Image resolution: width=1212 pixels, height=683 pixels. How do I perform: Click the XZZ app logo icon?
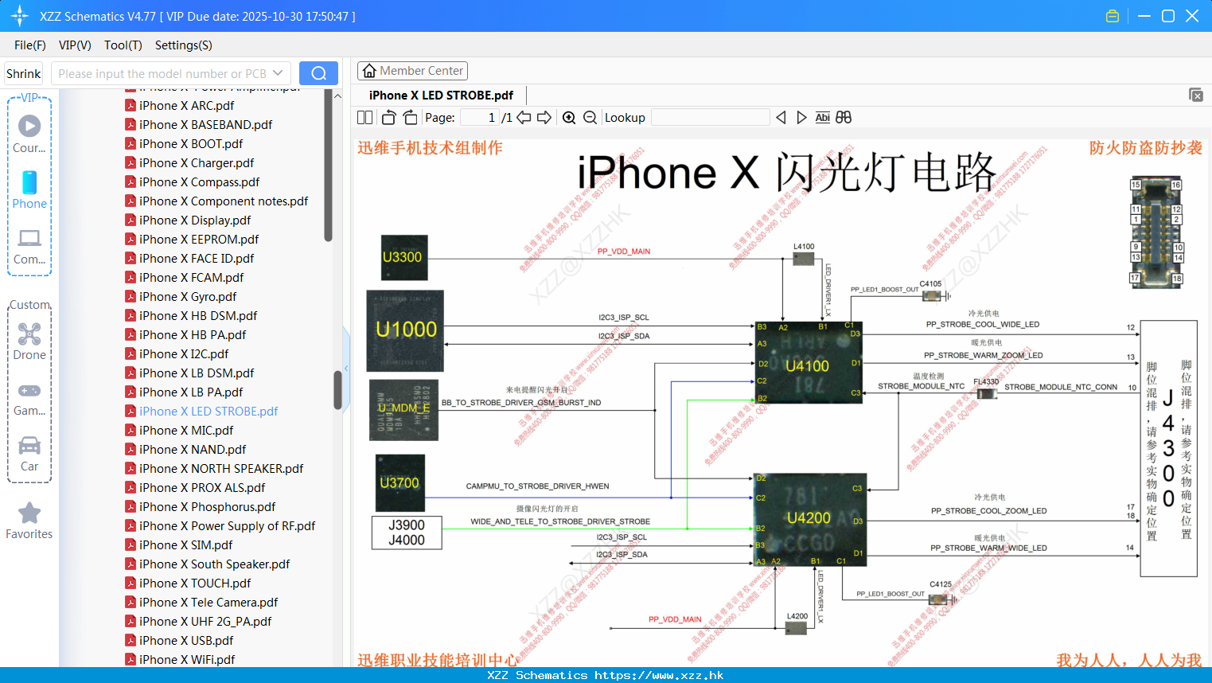pos(19,16)
